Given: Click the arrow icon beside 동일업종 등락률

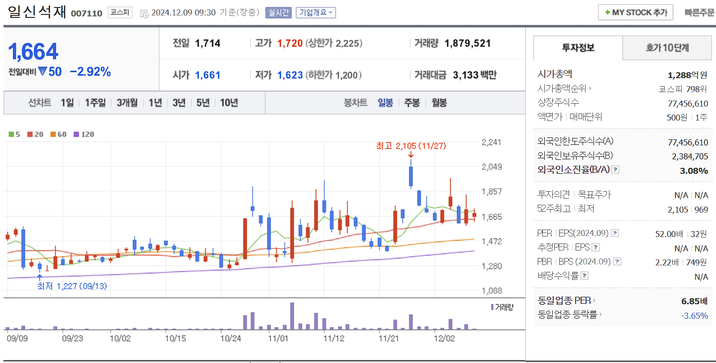Looking at the screenshot, I should click(x=601, y=314).
